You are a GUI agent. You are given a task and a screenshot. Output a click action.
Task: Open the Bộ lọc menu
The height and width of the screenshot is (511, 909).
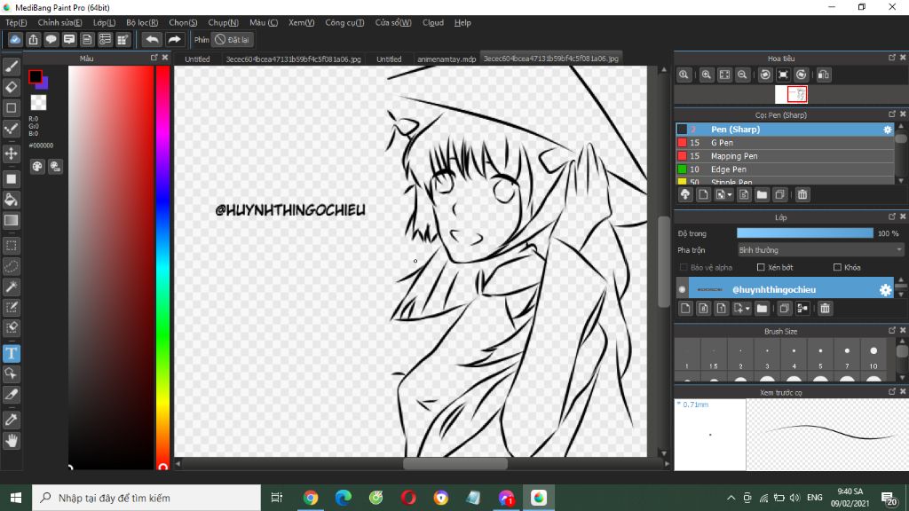click(x=142, y=22)
